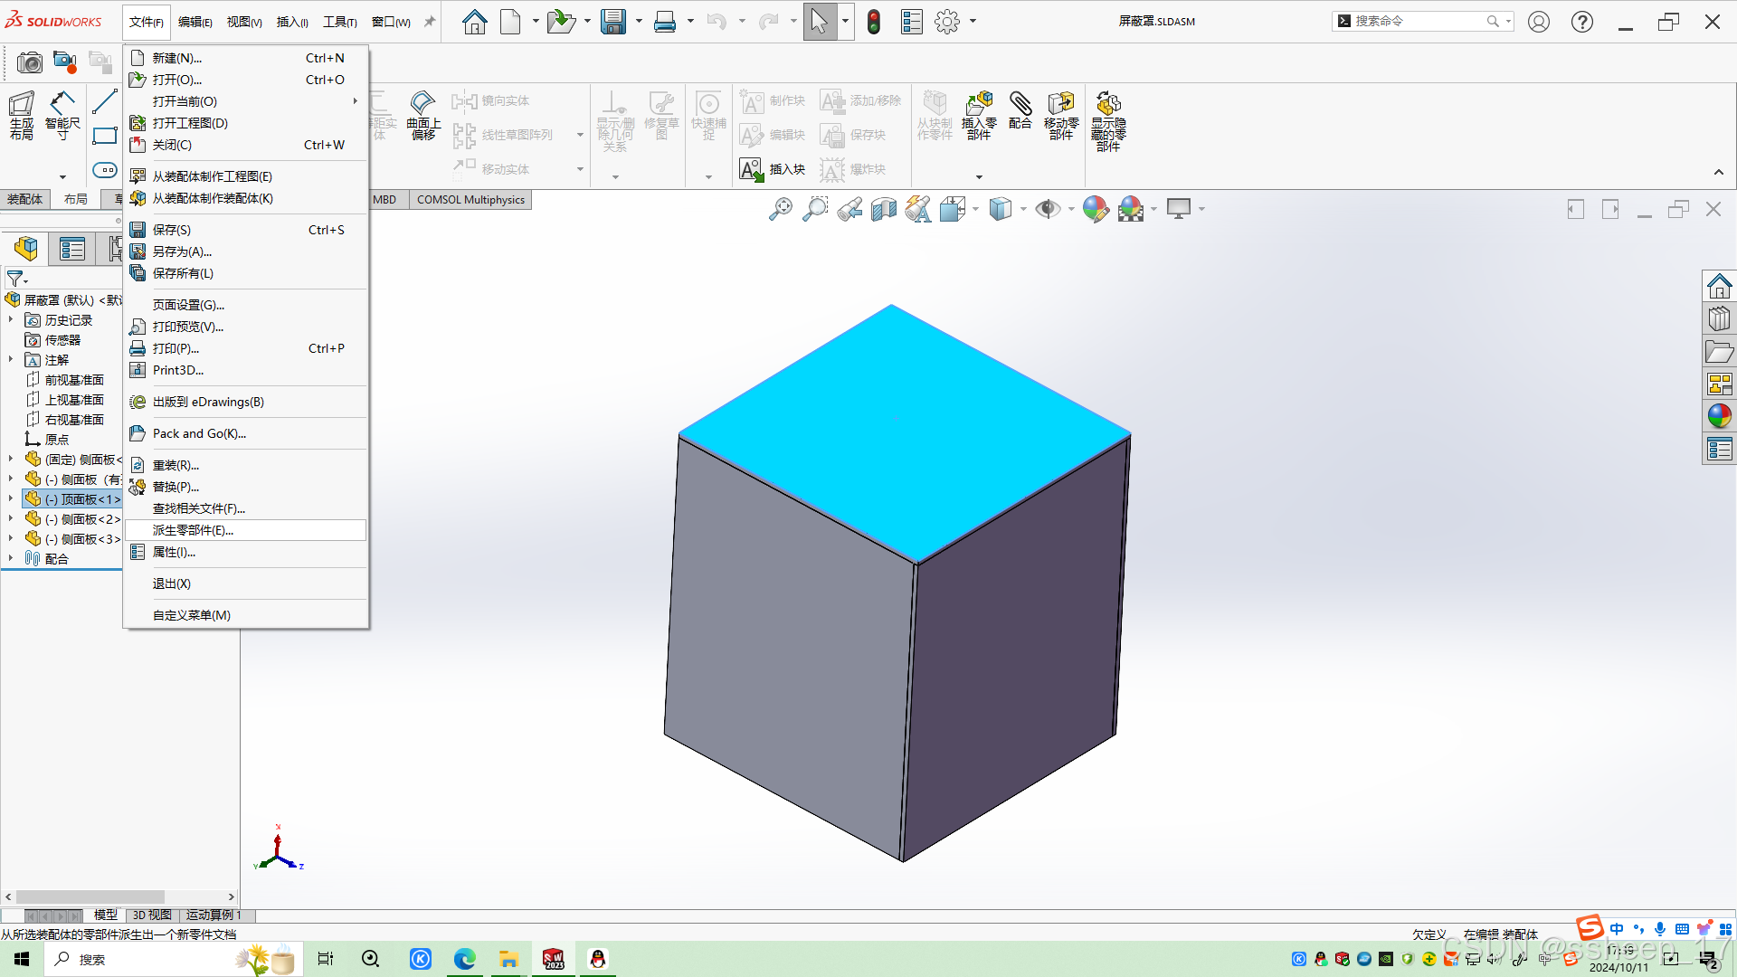Pin the menu bar with pushpin icon
The height and width of the screenshot is (977, 1737).
pos(430,22)
